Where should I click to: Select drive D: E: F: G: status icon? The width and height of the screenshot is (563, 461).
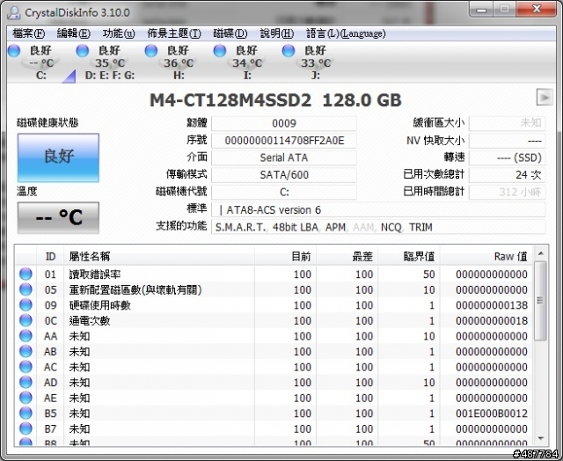pyautogui.click(x=83, y=51)
